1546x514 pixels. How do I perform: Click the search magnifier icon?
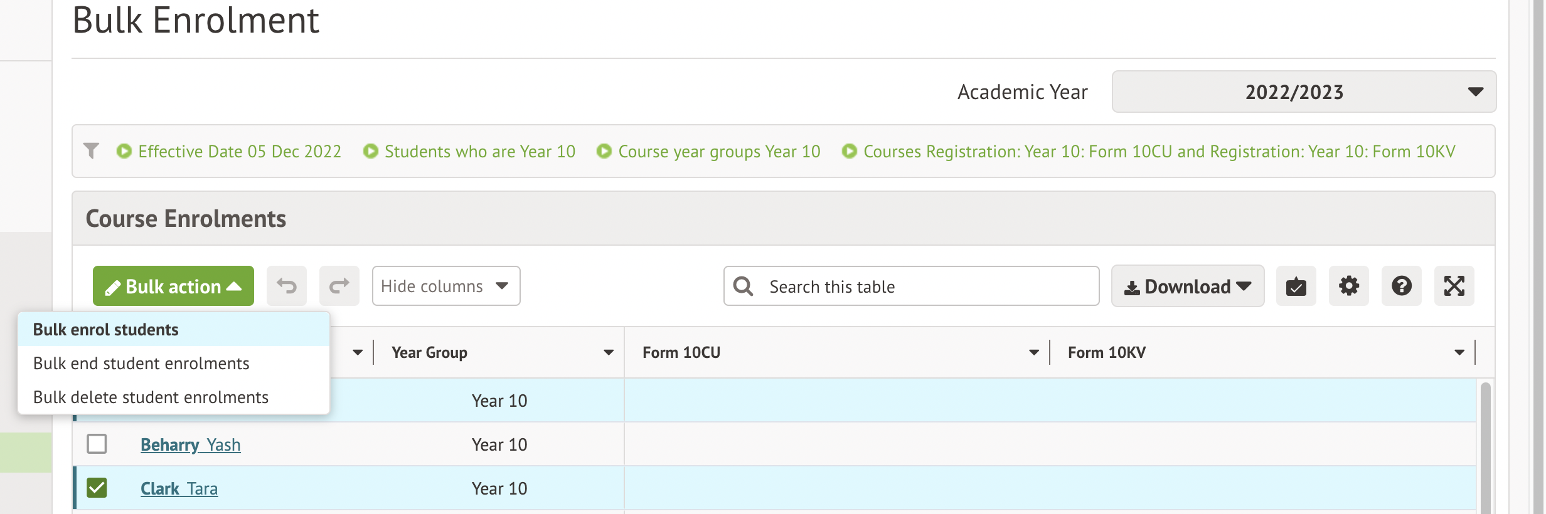tap(744, 286)
